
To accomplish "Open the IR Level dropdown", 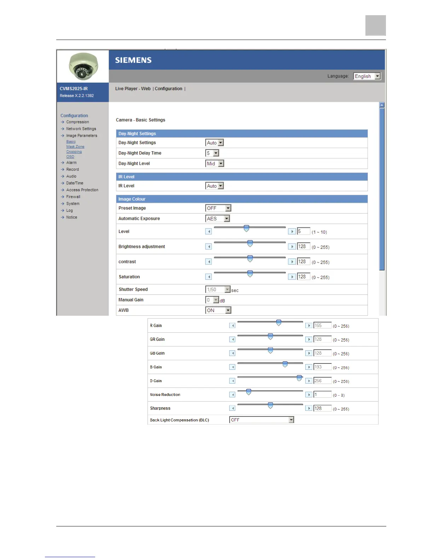I will 215,186.
